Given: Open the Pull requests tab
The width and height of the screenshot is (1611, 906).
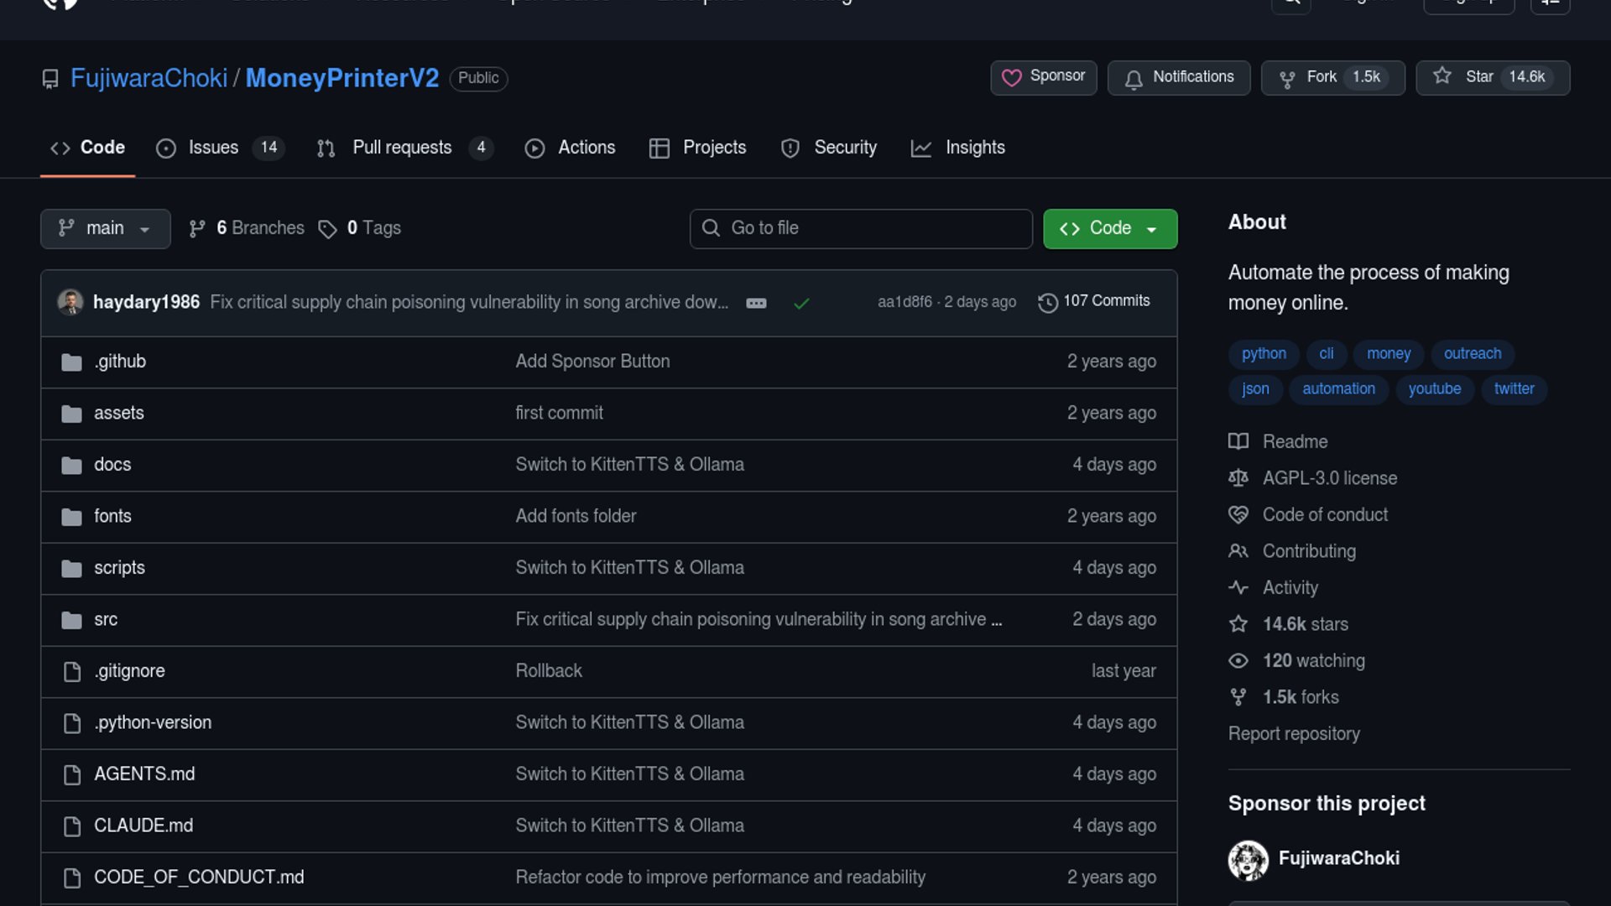Looking at the screenshot, I should (x=402, y=148).
